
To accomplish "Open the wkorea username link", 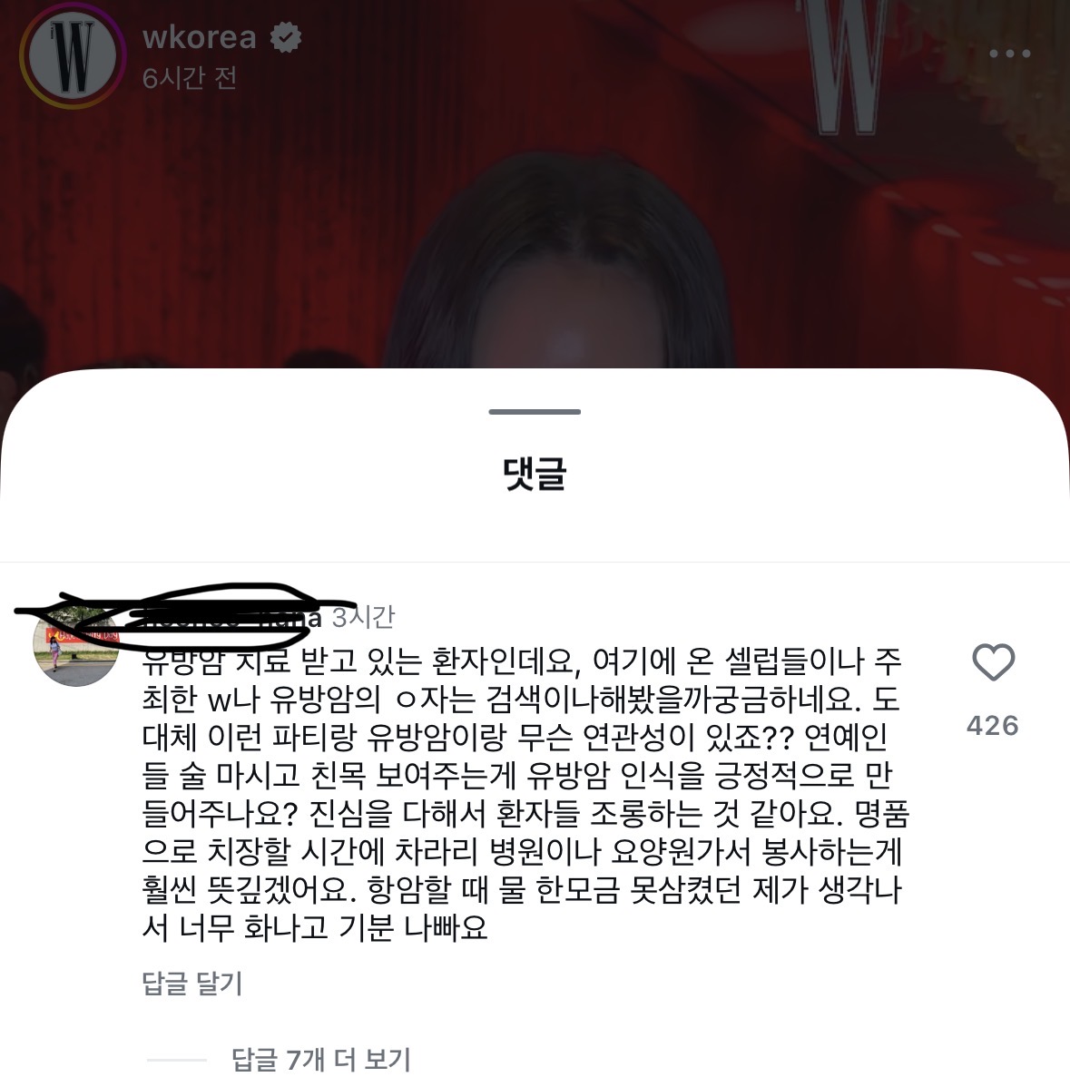I will point(200,37).
